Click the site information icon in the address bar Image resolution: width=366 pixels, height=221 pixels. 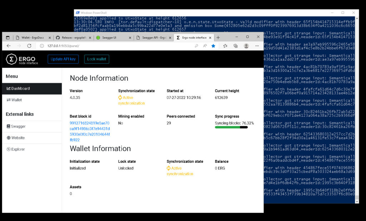42,46
